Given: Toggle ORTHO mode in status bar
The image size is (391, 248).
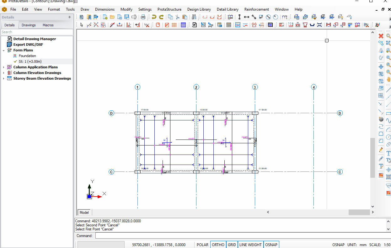Looking at the screenshot, I should 218,245.
